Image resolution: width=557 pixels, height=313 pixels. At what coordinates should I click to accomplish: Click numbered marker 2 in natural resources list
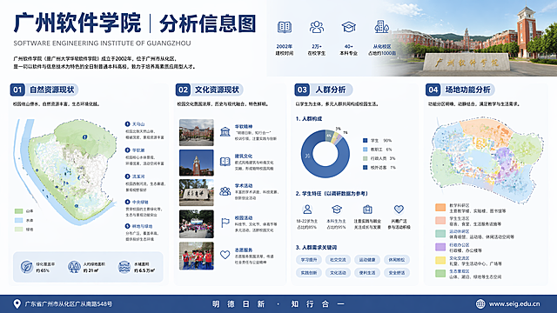coord(128,150)
